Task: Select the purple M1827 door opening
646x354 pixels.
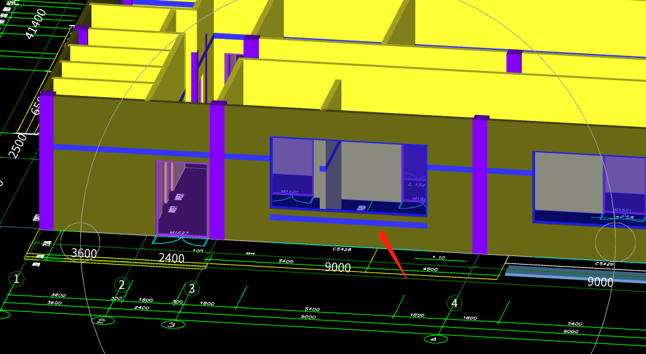Action: (182, 199)
